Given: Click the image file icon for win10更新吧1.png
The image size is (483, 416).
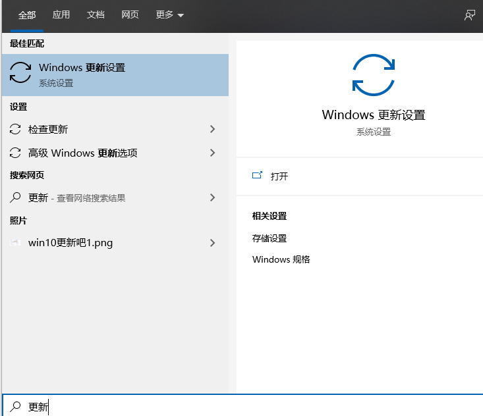Looking at the screenshot, I should coord(16,243).
